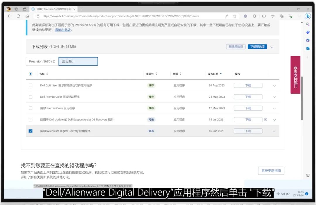Open the Outlook icon in sidebar
This screenshot has height=205, width=316.
[308, 48]
